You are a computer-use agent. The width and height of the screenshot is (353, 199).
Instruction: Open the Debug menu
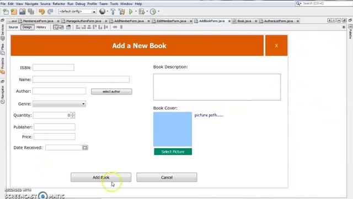pyautogui.click(x=80, y=4)
